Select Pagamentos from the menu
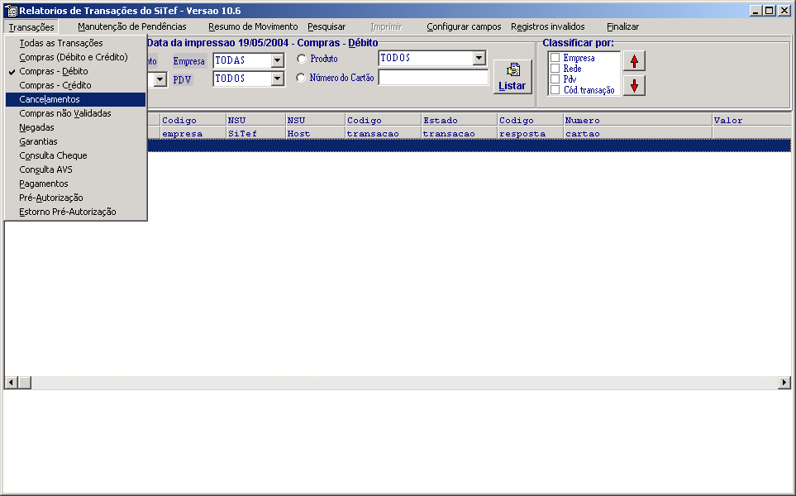 [76, 184]
